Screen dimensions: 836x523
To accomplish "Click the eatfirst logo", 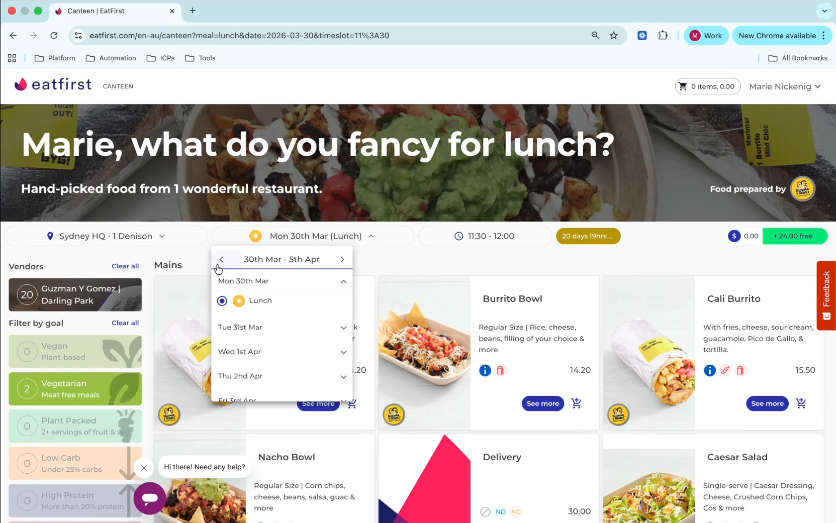I will click(x=53, y=84).
